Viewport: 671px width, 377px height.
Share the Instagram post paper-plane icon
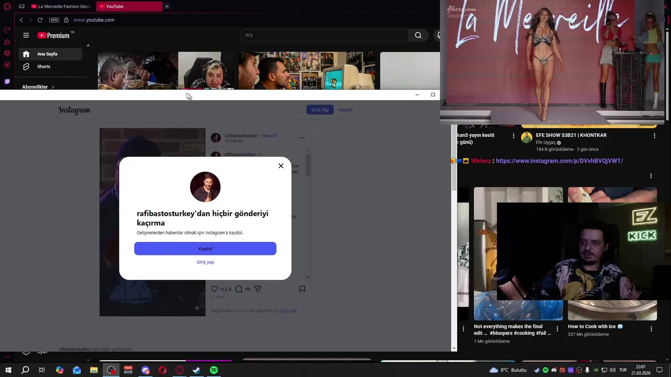click(x=257, y=289)
